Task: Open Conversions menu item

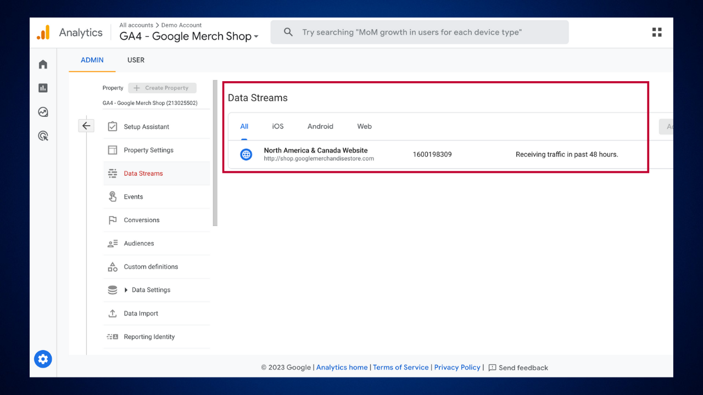Action: pyautogui.click(x=157, y=220)
